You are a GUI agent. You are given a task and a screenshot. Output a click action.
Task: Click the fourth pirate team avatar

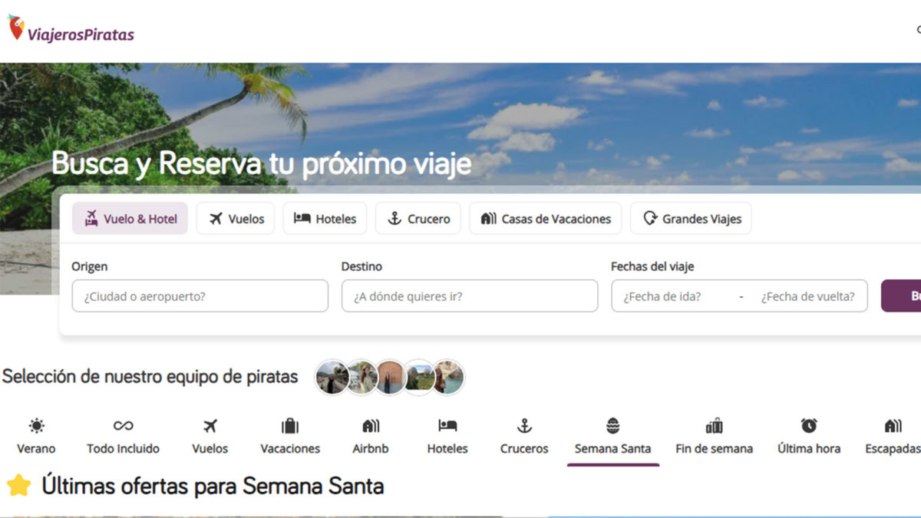tap(419, 377)
